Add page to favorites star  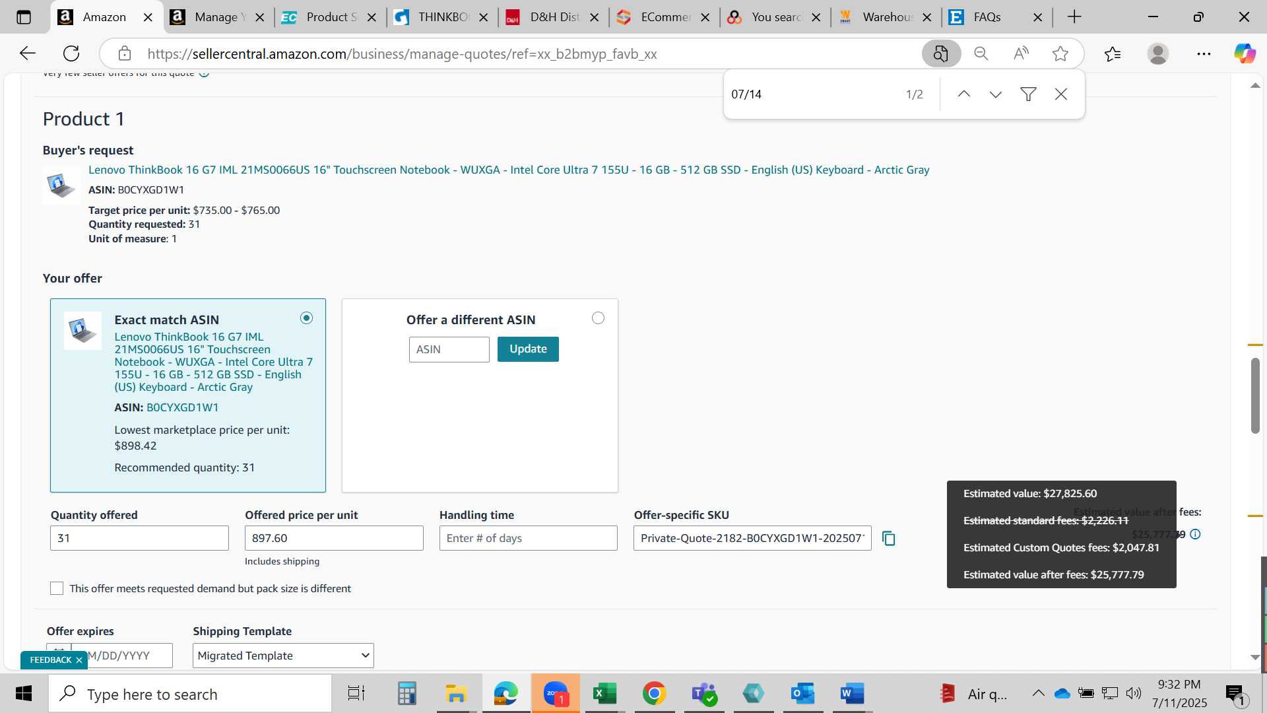pos(1060,53)
